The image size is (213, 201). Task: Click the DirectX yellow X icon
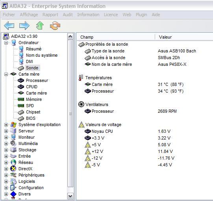pos(13,169)
